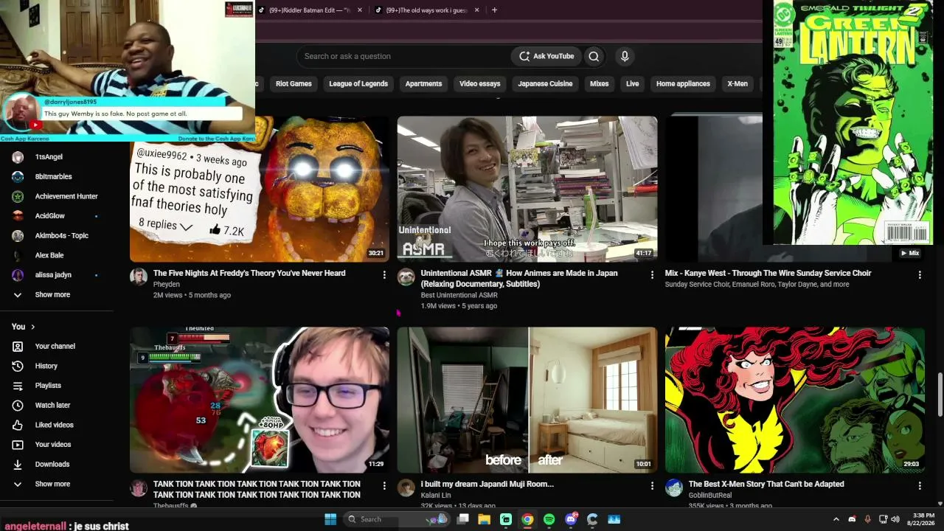944x531 pixels.
Task: Focus the 'Search or ask a question' field
Action: tap(403, 56)
